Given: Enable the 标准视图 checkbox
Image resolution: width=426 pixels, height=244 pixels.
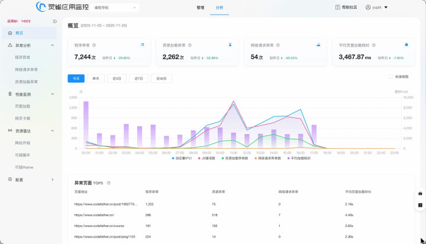Looking at the screenshot, I should [390, 77].
